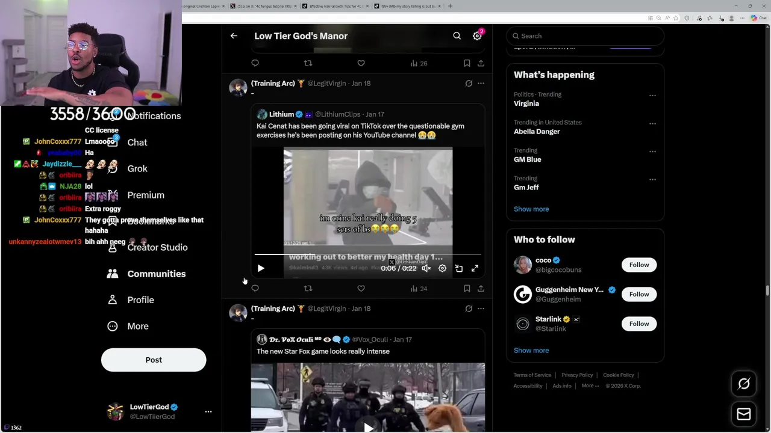The height and width of the screenshot is (433, 771).
Task: Show more under What's happening
Action: (x=531, y=209)
